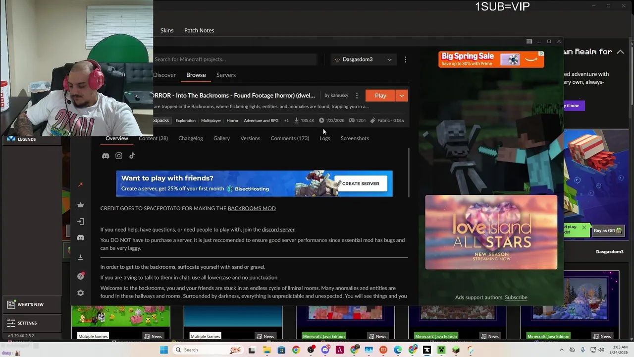The image size is (634, 357).
Task: Switch to the Servers tab
Action: click(x=226, y=75)
